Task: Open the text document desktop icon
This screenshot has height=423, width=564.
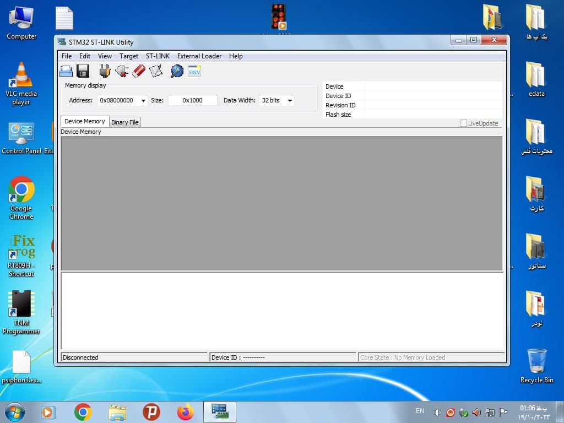Action: (64, 18)
